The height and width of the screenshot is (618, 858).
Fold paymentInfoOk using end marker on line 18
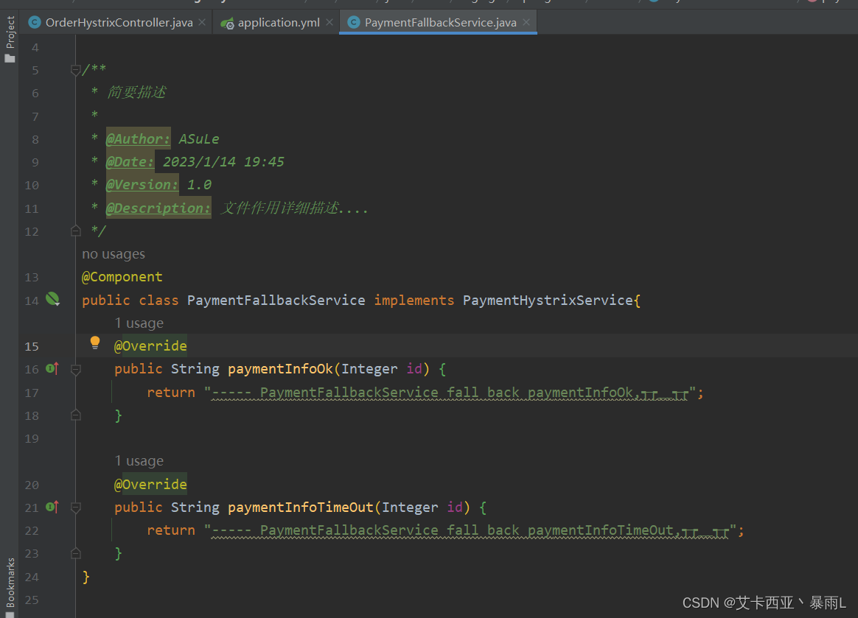pyautogui.click(x=76, y=415)
